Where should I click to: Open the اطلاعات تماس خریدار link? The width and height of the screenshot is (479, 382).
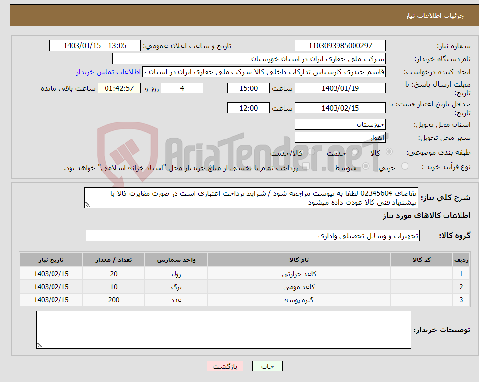108,72
